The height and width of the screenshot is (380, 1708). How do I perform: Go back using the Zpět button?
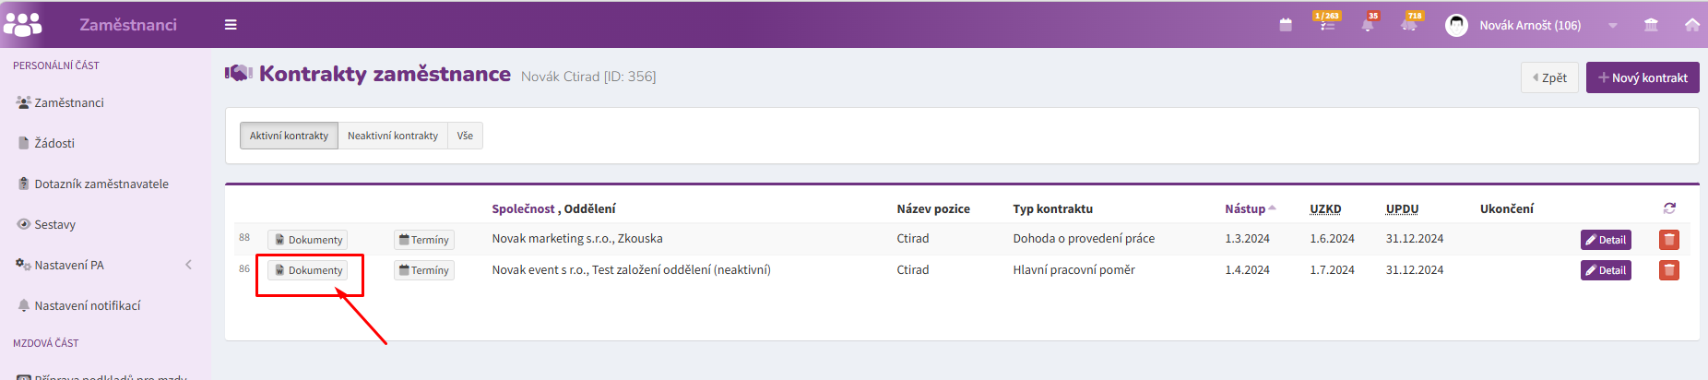coord(1549,77)
